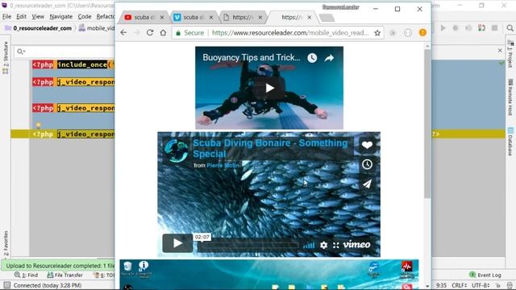Open a new Chrome tab
Viewport: 516px width, 290px height.
pos(327,18)
